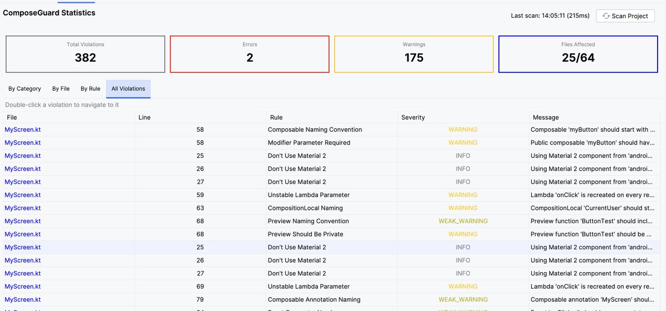
Task: Click line 58 in the Modifier Parameter Required row
Action: click(x=200, y=143)
